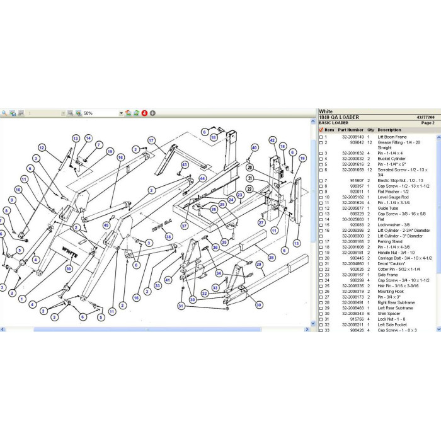Screen dimensions: 441x441
Task: Click part number 32-2008491
Action: [x=353, y=302]
